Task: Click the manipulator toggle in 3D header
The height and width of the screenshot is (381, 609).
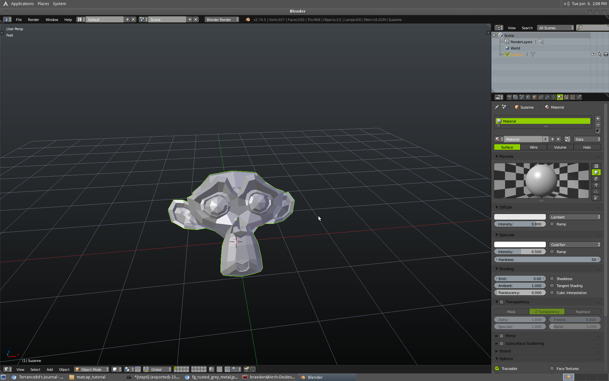Action: [146, 369]
